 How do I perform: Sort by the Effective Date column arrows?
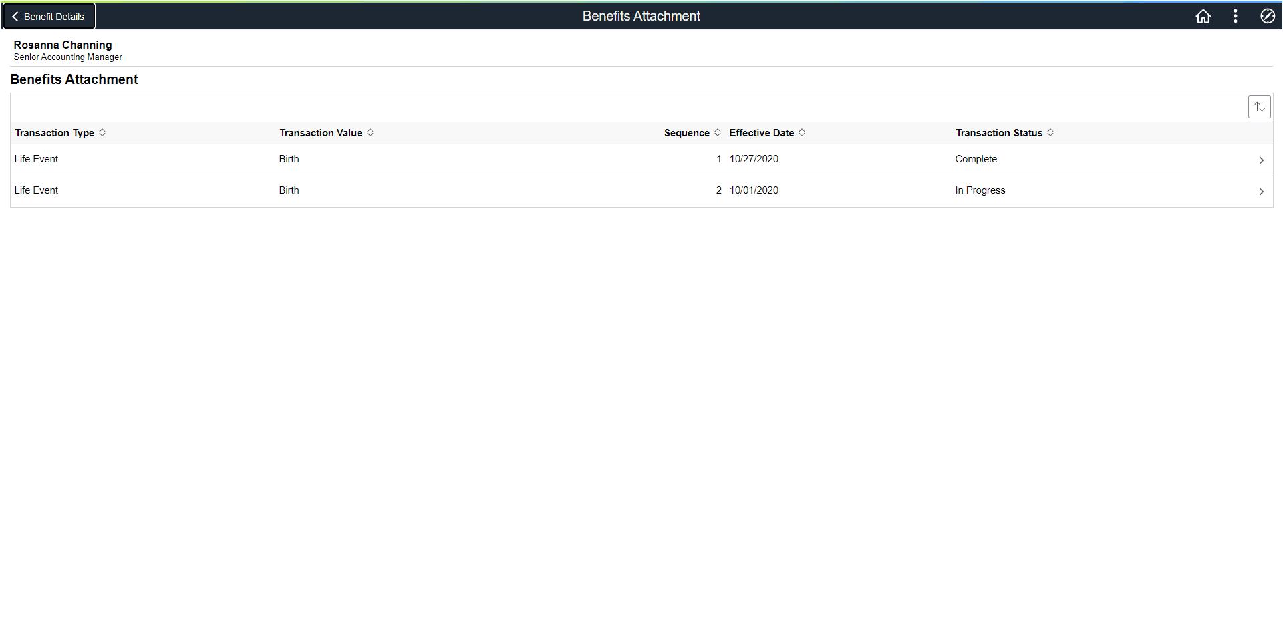(x=801, y=132)
